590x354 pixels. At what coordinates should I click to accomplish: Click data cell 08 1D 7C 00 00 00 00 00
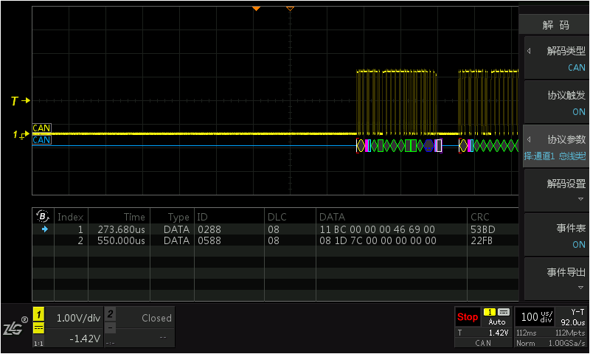click(x=378, y=240)
